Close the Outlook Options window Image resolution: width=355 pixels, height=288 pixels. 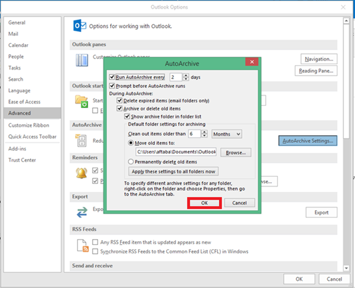343,7
